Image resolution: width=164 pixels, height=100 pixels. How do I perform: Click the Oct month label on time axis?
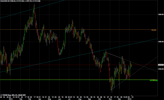point(99,99)
